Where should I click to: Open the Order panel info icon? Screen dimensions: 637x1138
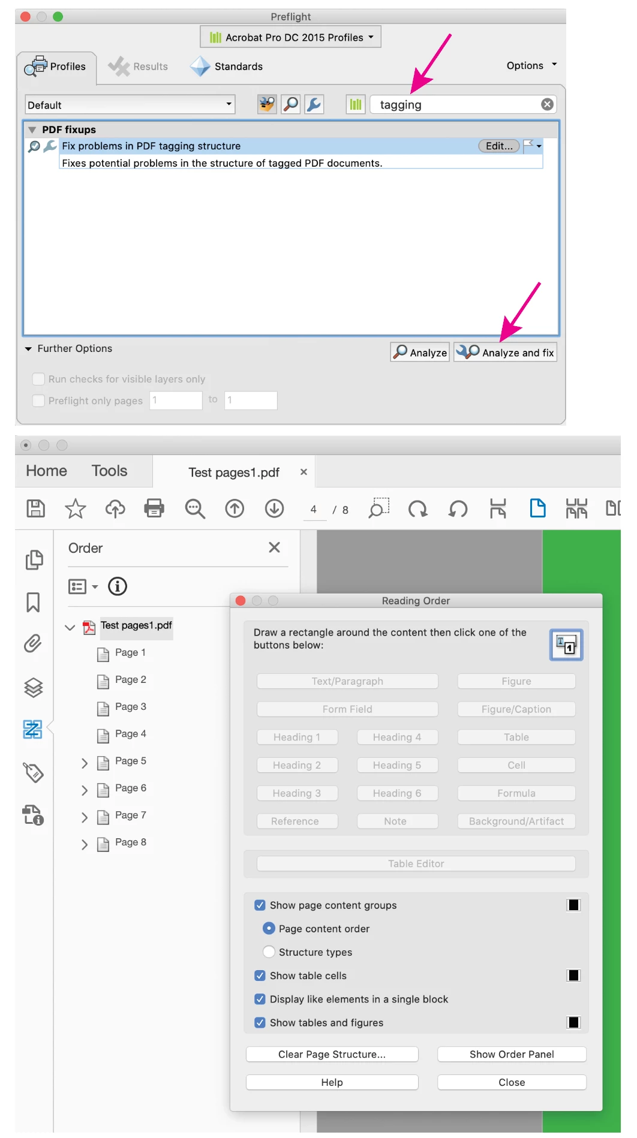coord(118,586)
